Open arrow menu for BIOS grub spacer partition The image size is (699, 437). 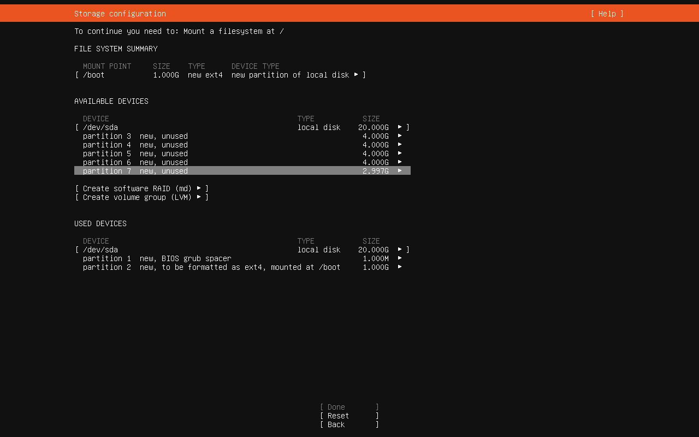coord(400,258)
